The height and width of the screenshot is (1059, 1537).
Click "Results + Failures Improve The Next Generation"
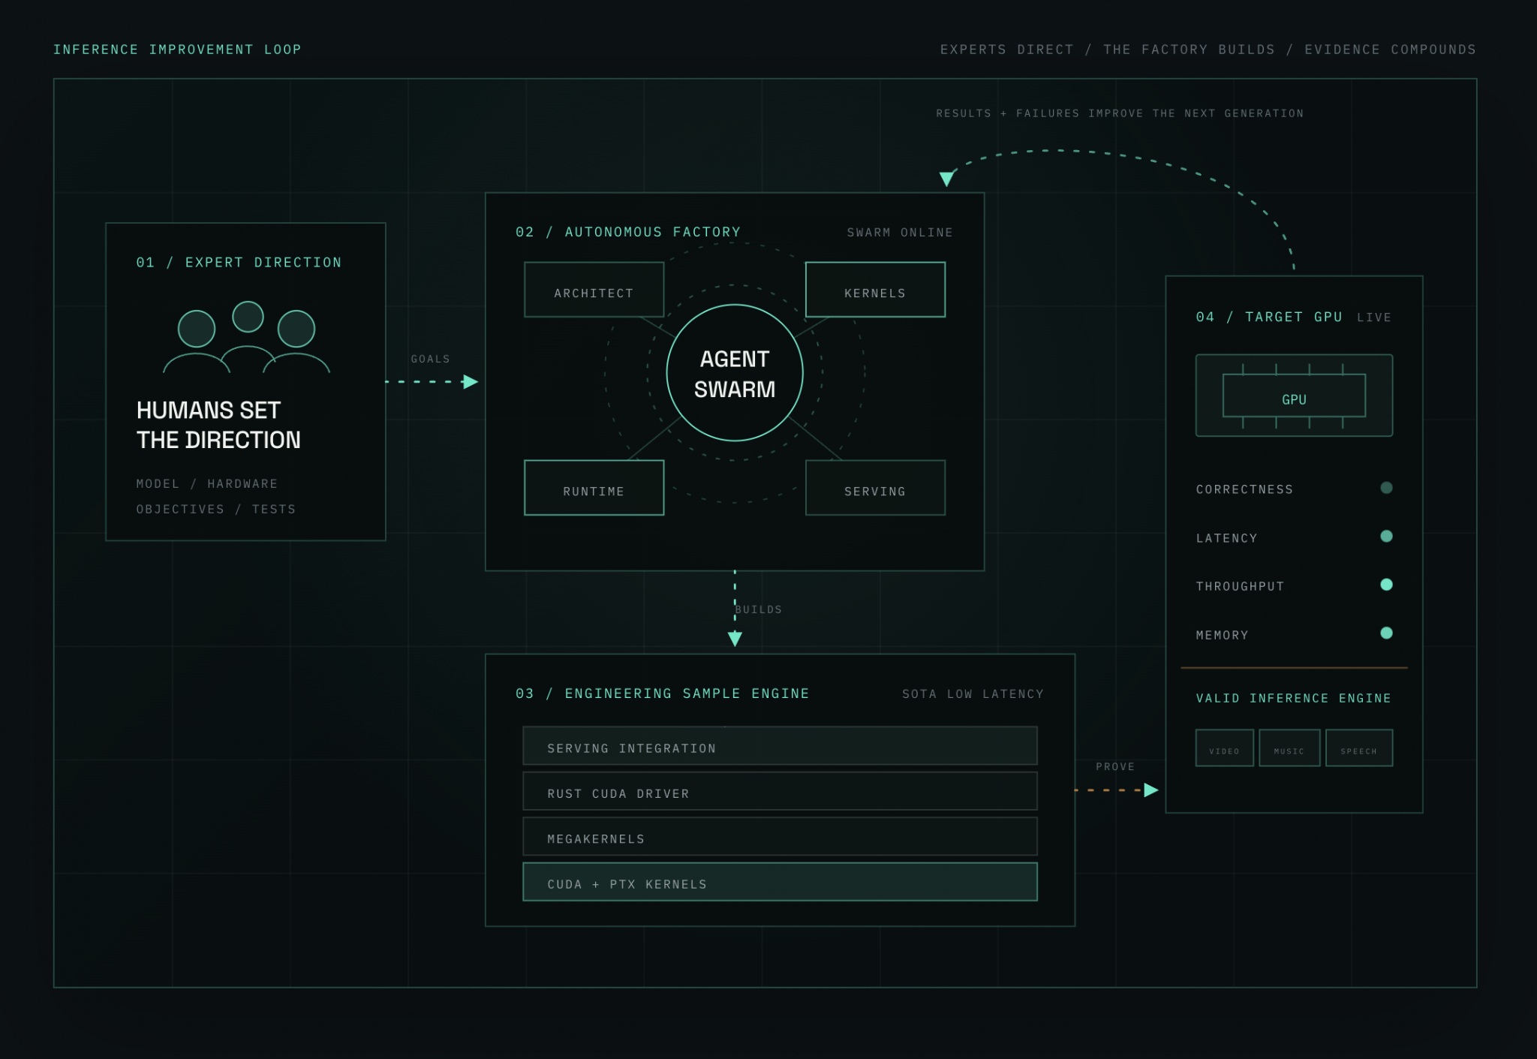[x=1120, y=113]
